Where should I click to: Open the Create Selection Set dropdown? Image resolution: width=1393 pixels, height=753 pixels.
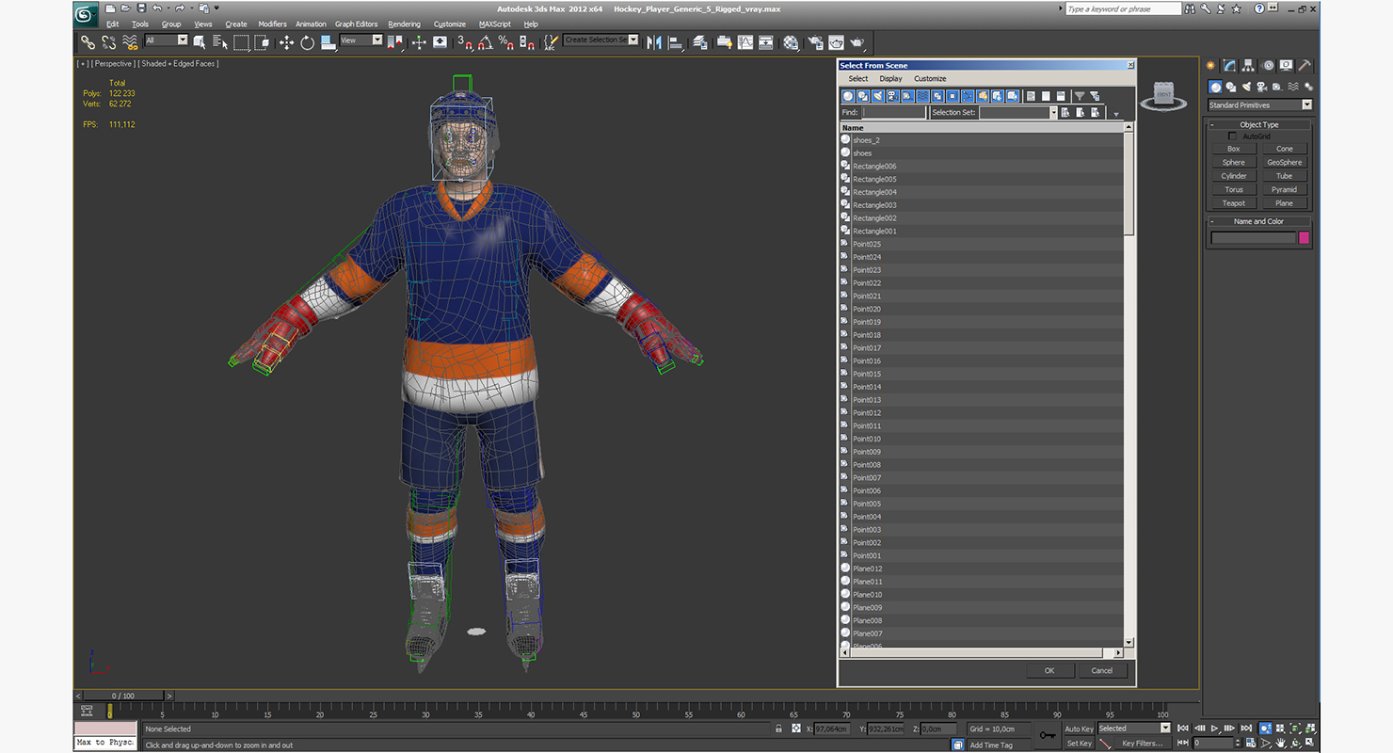point(600,40)
